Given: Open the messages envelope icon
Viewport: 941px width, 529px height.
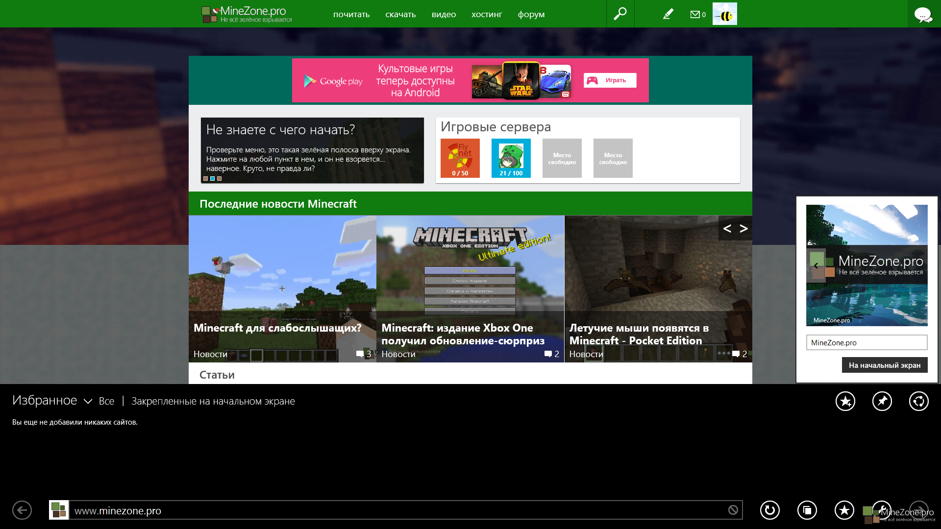Looking at the screenshot, I should [x=695, y=14].
